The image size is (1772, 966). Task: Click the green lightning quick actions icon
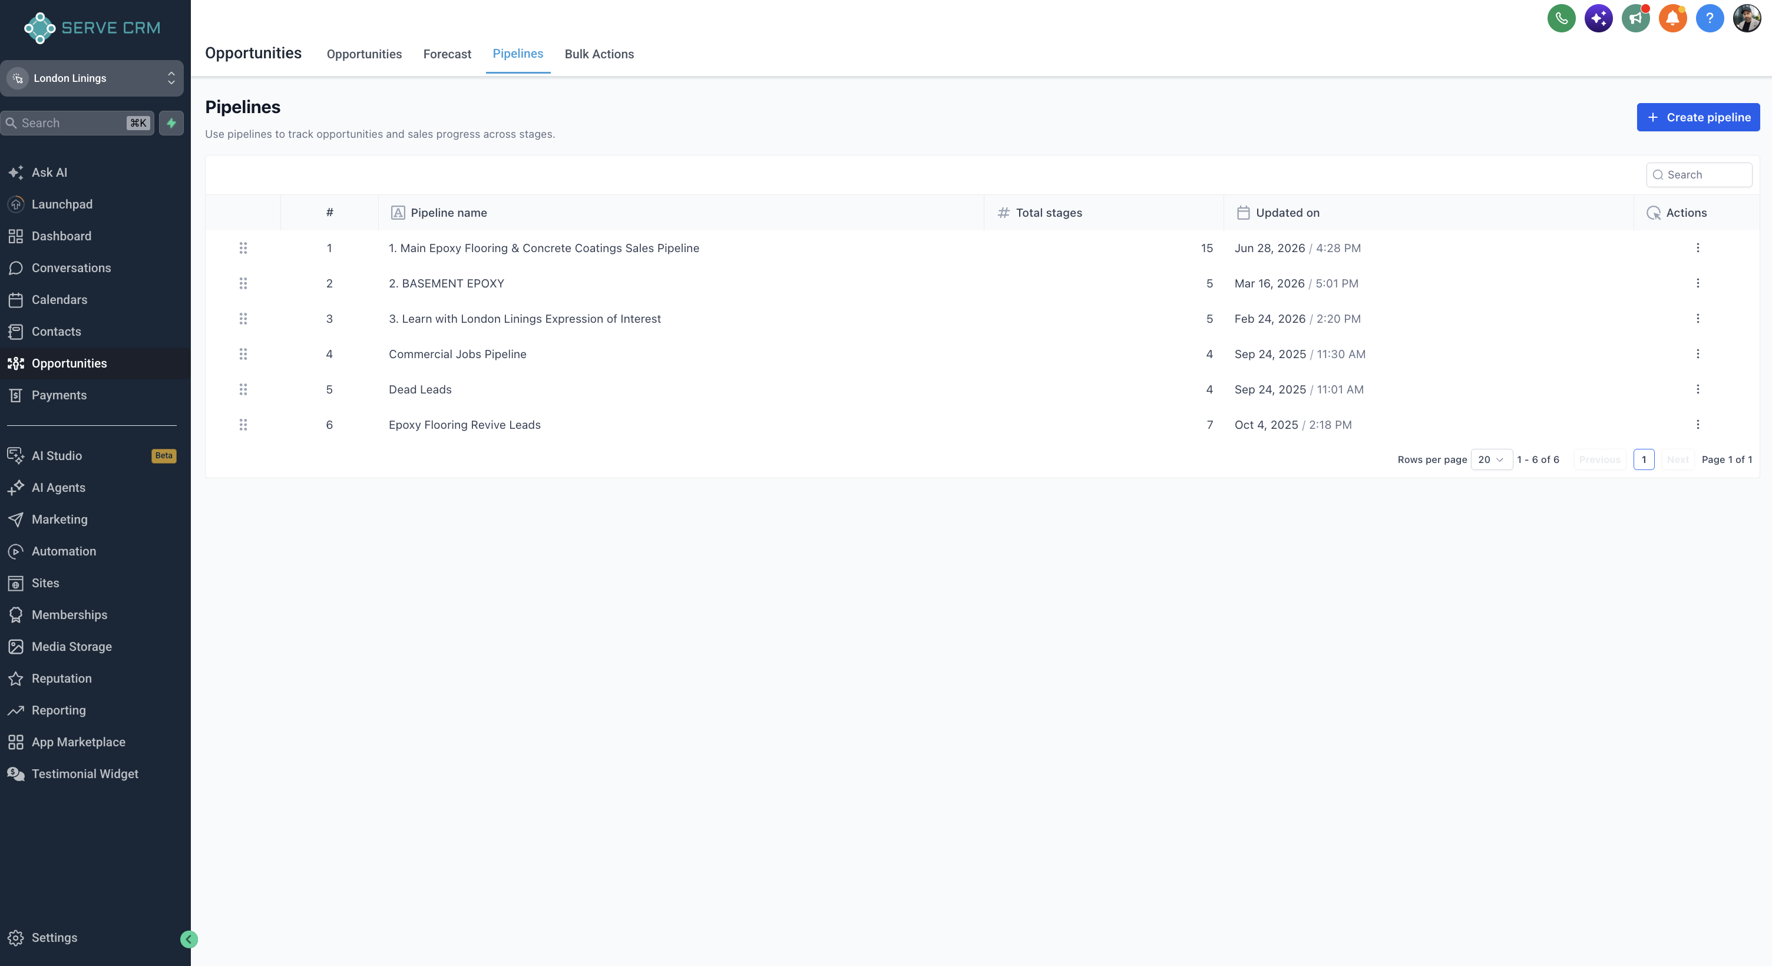click(171, 123)
